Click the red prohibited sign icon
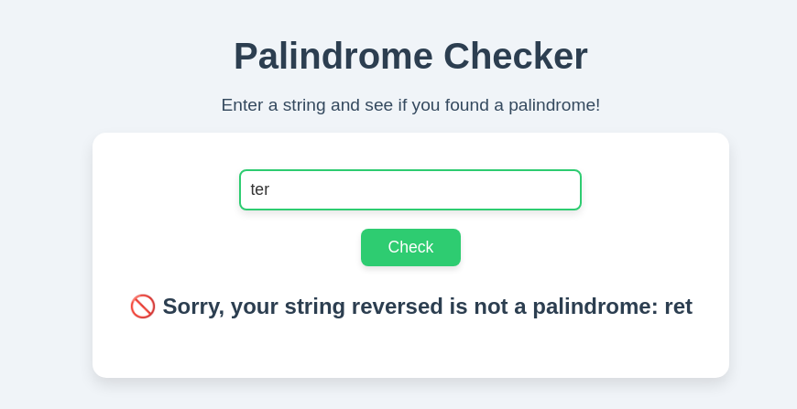 pyautogui.click(x=143, y=307)
